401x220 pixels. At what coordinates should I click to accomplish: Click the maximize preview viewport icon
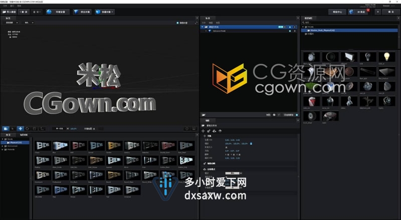tap(196, 23)
